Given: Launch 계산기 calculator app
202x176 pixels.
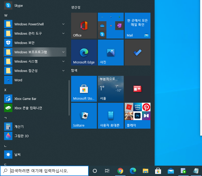Looking at the screenshot, I should [x=35, y=127].
